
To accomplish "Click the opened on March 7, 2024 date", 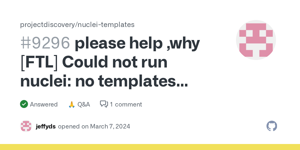I will pyautogui.click(x=94, y=126).
